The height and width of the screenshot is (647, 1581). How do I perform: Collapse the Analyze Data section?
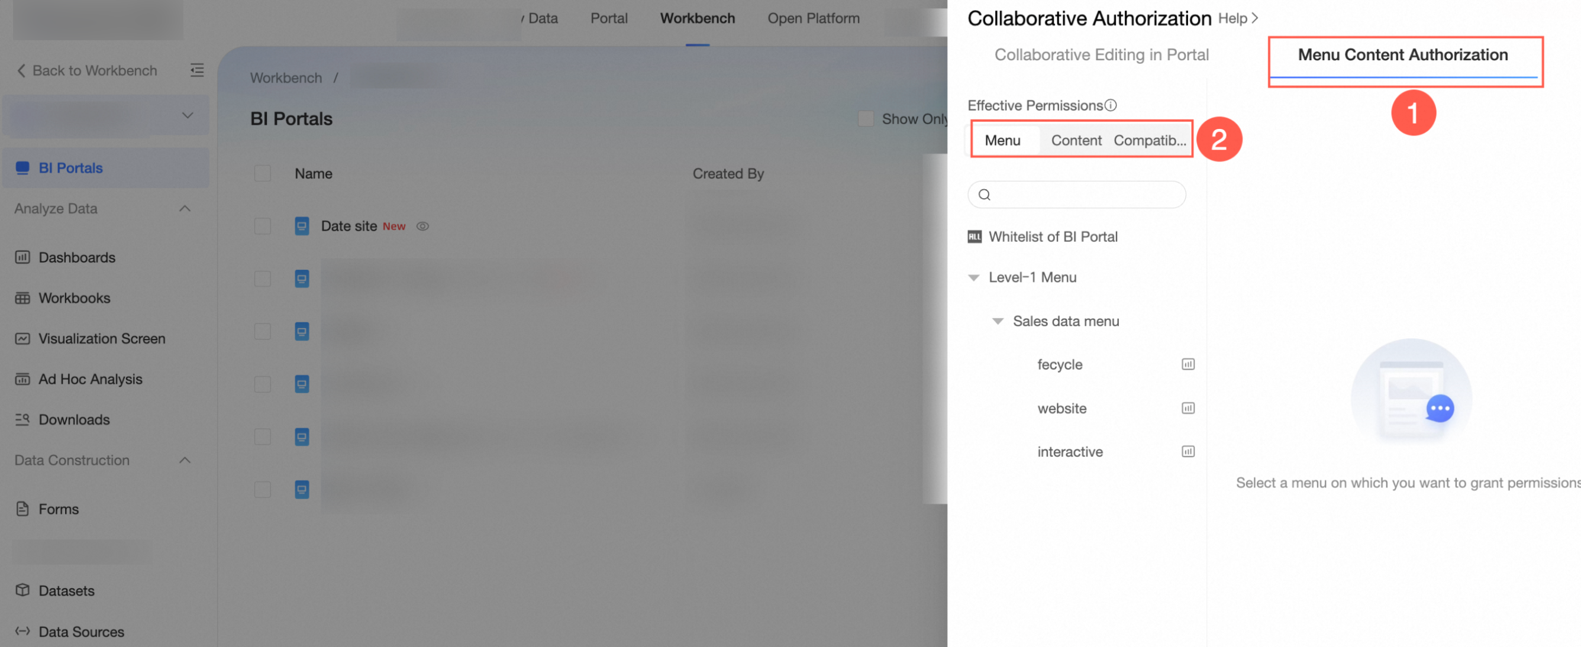point(185,209)
